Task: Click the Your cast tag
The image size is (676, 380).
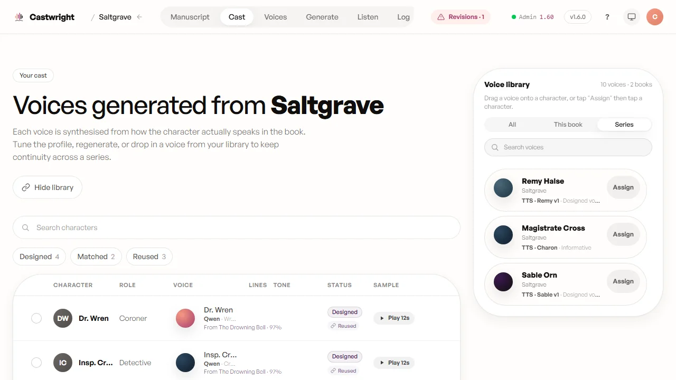Action: click(33, 75)
